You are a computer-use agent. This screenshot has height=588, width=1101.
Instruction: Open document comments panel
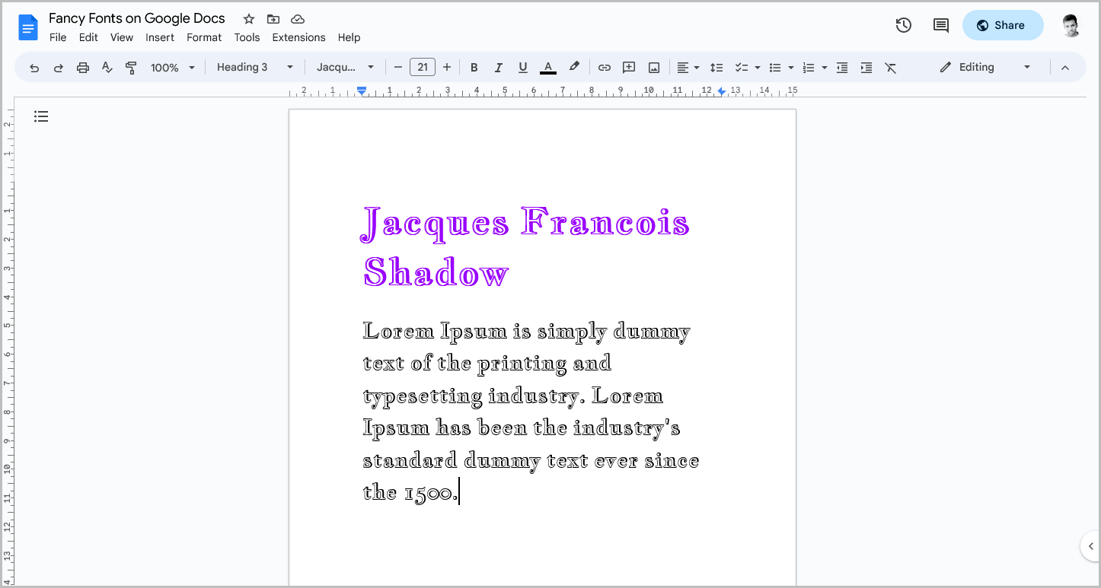click(x=940, y=25)
